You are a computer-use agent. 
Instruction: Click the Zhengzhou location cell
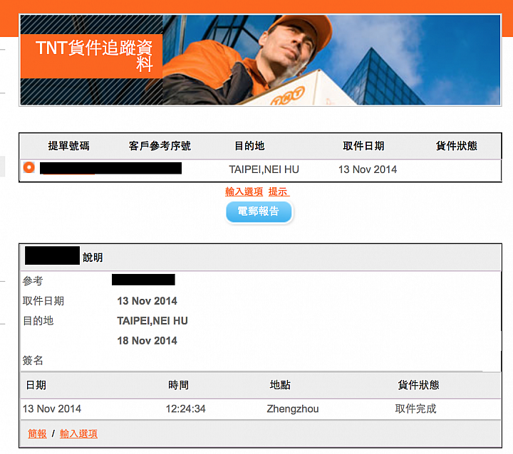(293, 408)
